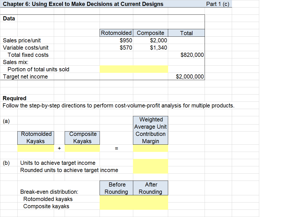Select the $570 variable cost cell

[116, 48]
